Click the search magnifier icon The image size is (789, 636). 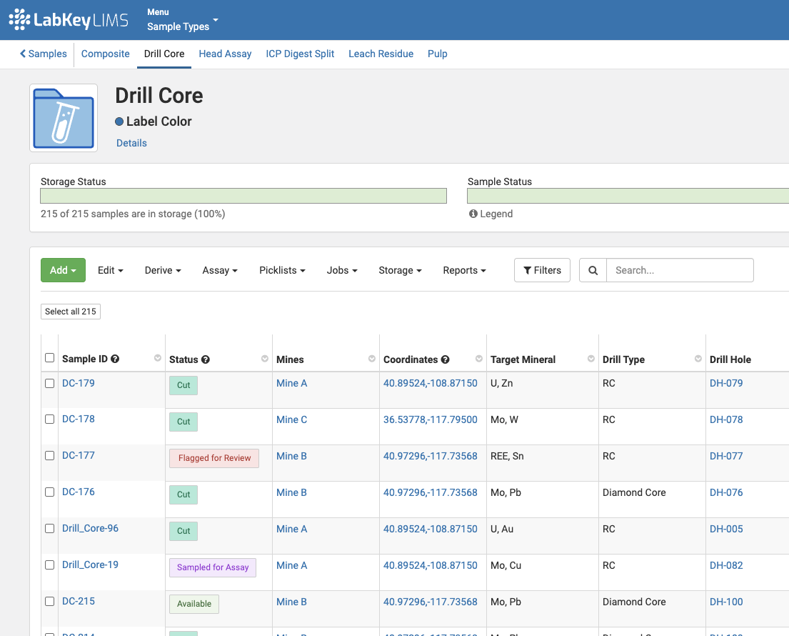click(x=593, y=270)
